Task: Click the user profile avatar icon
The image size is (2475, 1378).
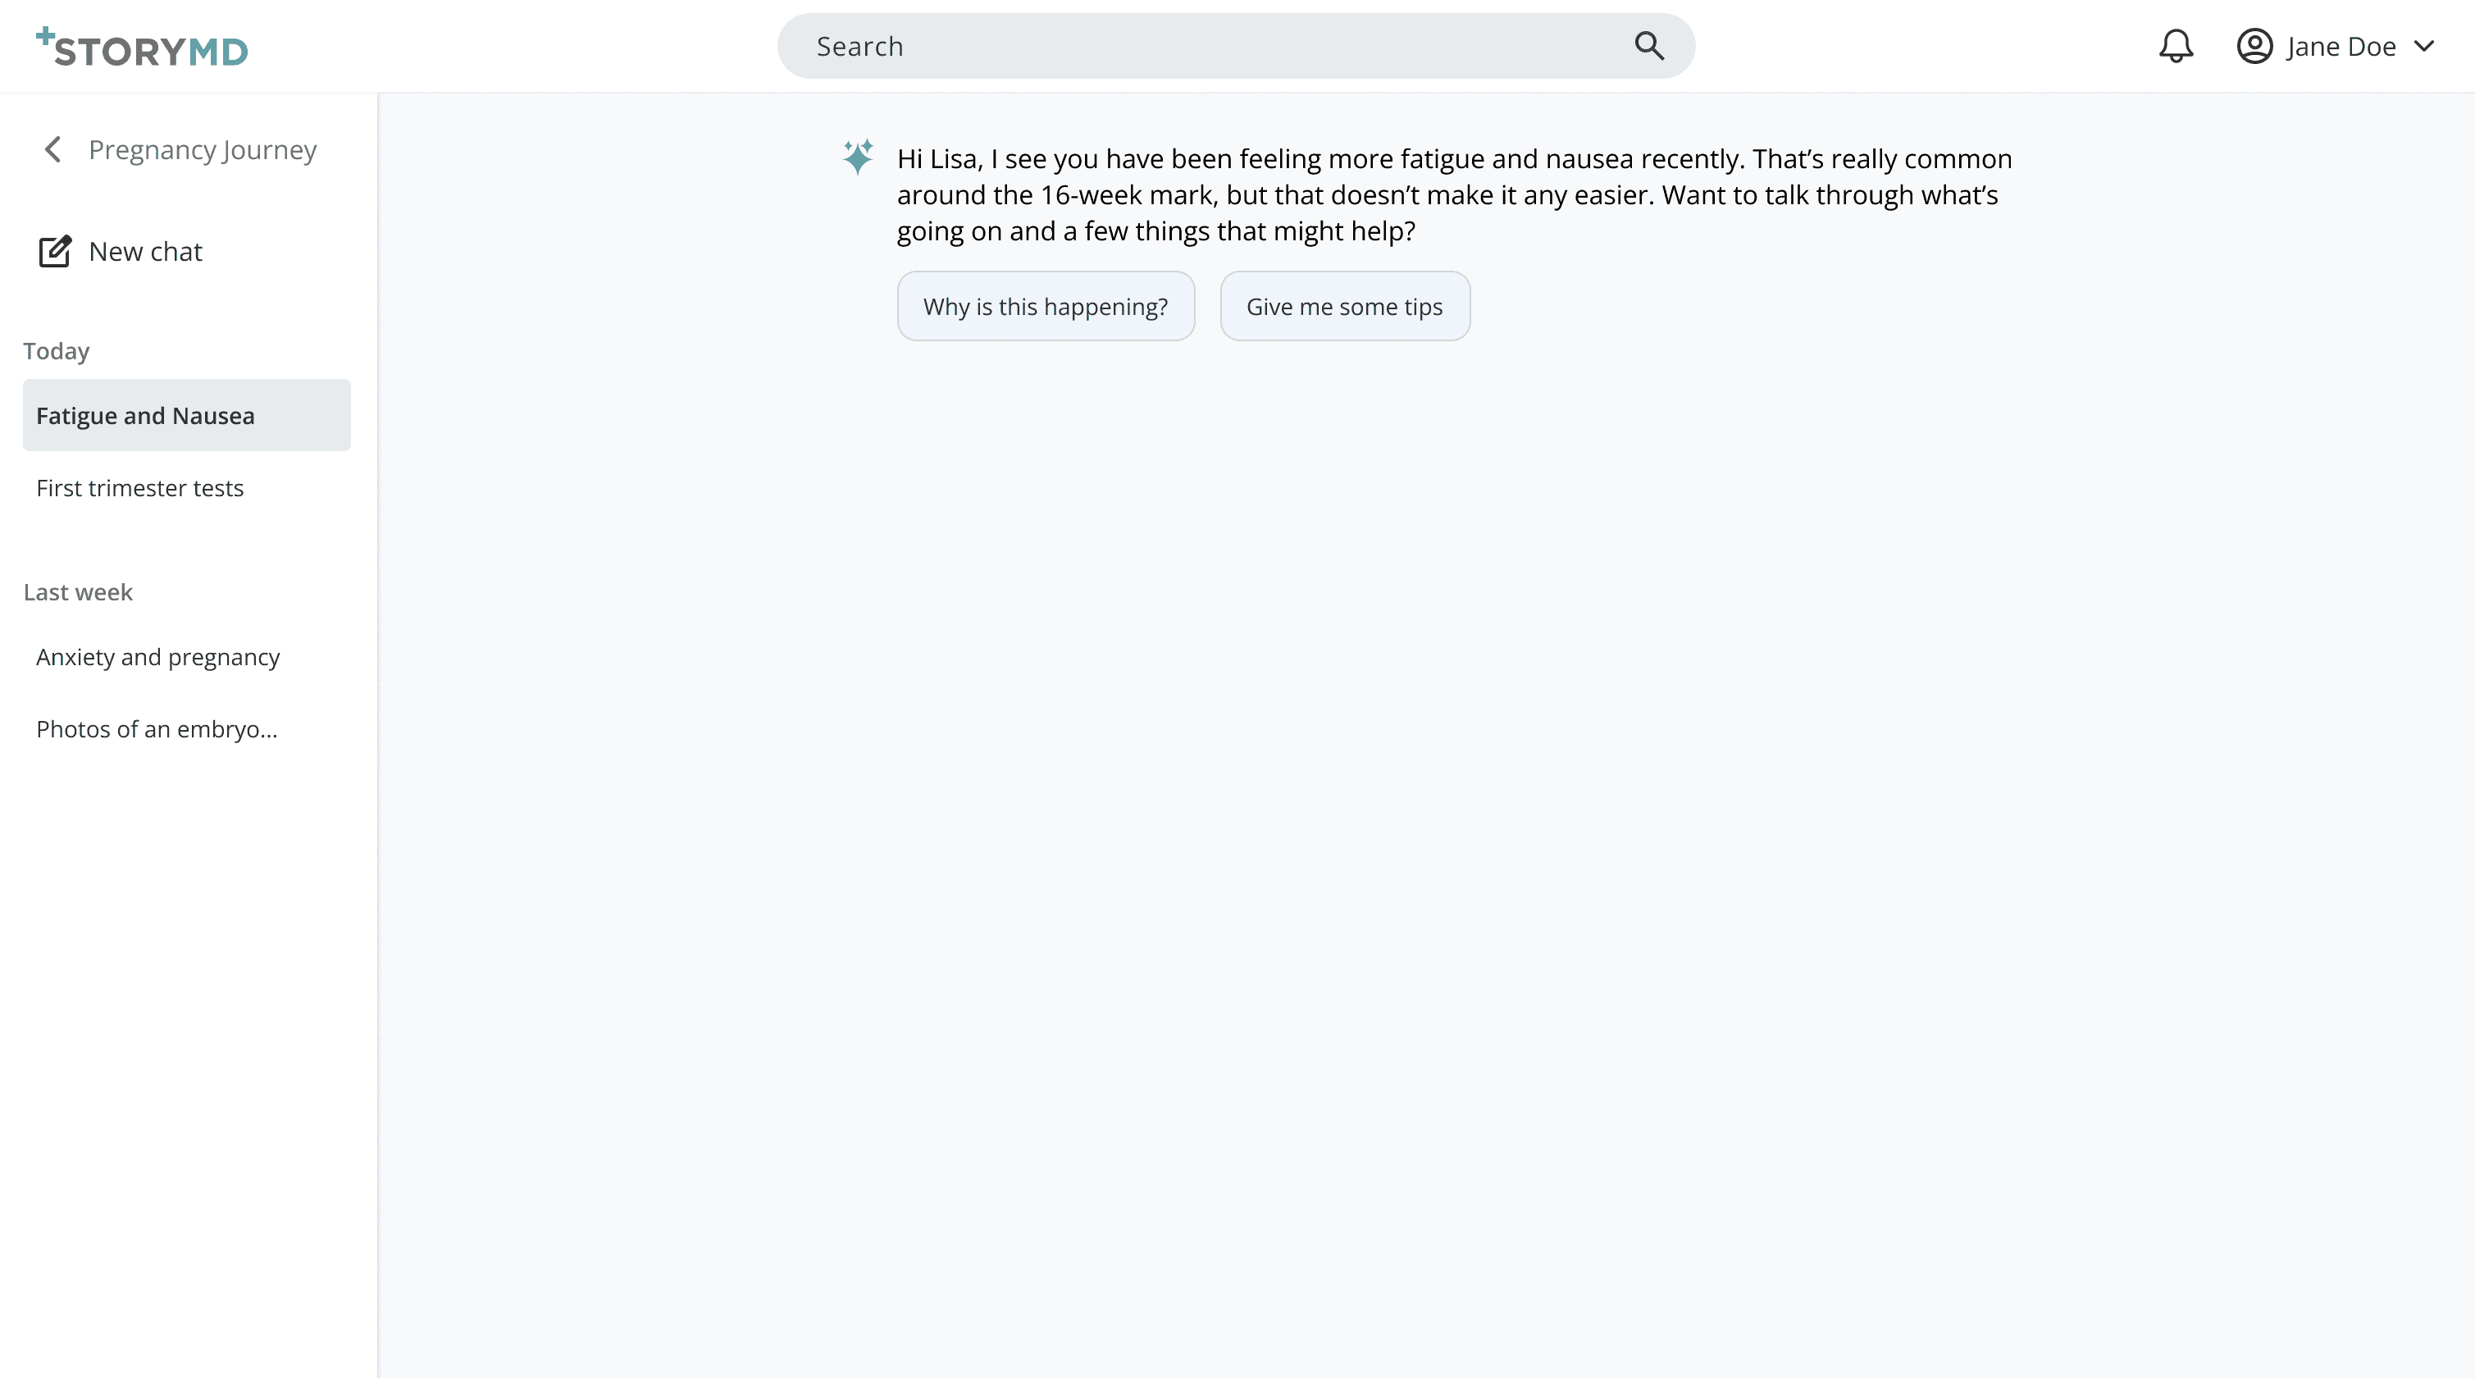Action: (x=2254, y=46)
